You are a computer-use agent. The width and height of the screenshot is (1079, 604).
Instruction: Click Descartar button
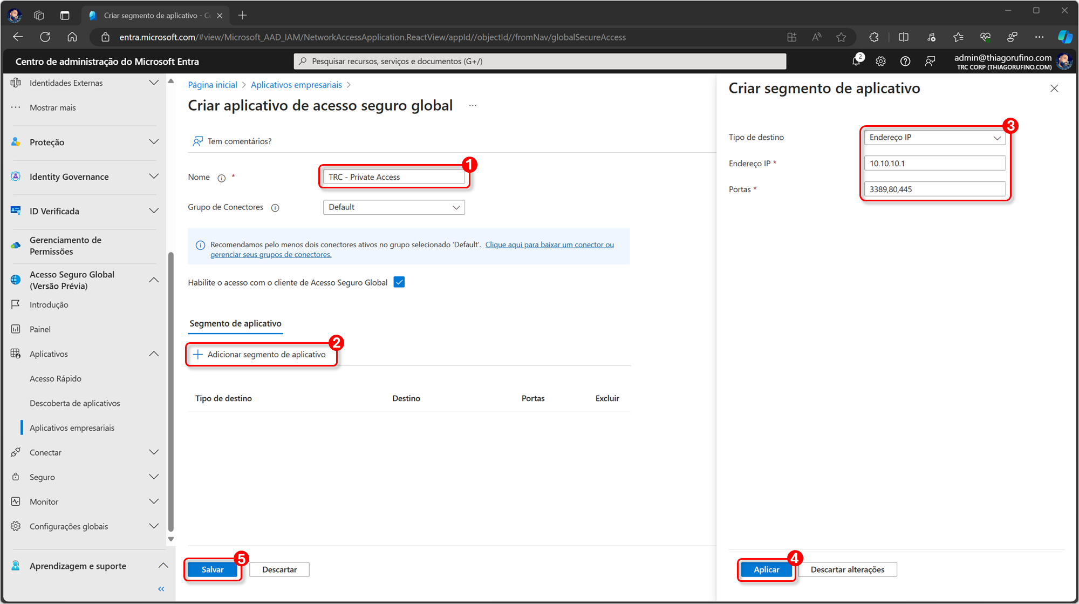pos(279,569)
